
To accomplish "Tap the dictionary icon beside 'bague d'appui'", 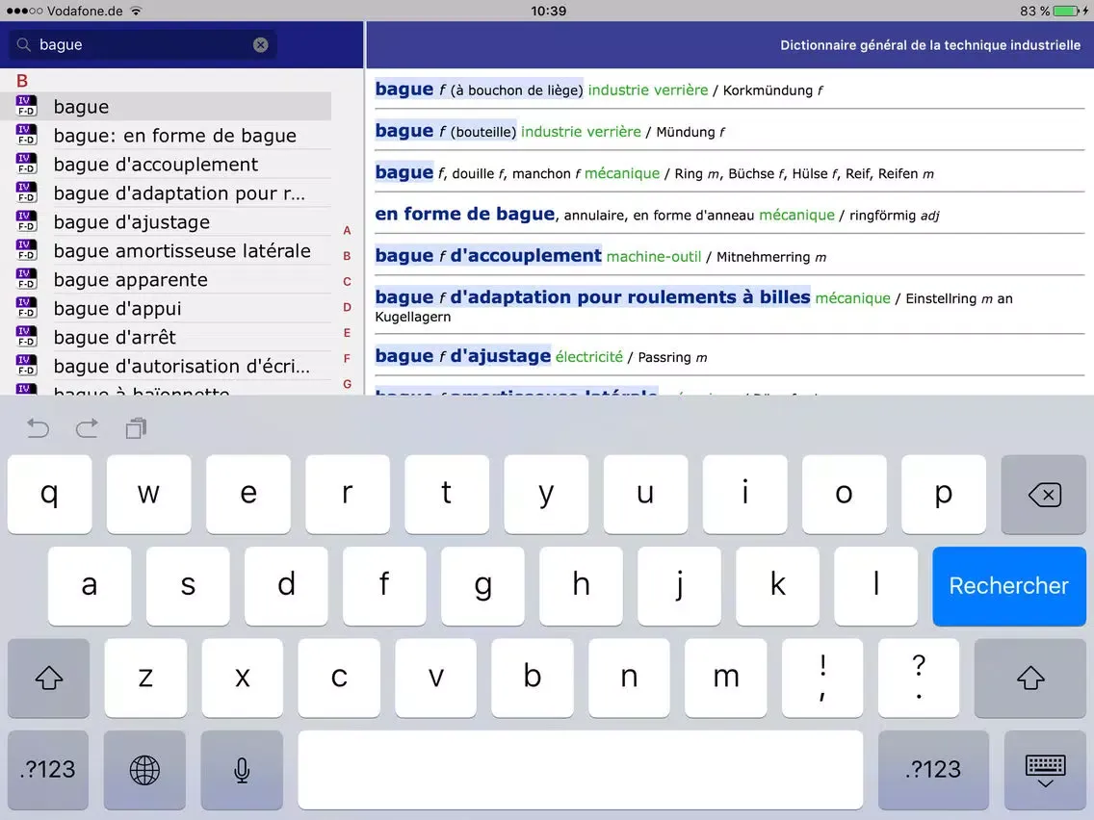I will pos(27,308).
